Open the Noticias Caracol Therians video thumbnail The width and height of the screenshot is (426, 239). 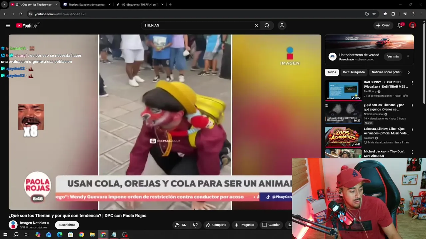343,113
